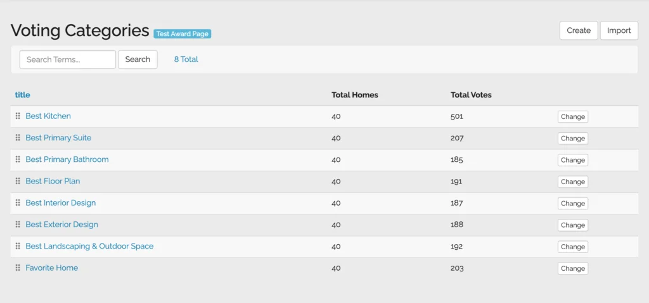This screenshot has height=303, width=649.
Task: Click drag handle icon for Best Interior Design
Action: coord(18,203)
